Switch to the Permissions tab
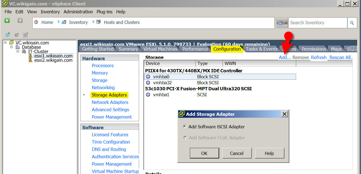This screenshot has height=174, width=361. (x=314, y=49)
